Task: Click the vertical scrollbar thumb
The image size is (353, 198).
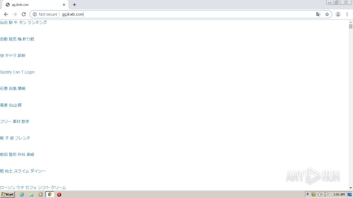Action: click(x=351, y=26)
